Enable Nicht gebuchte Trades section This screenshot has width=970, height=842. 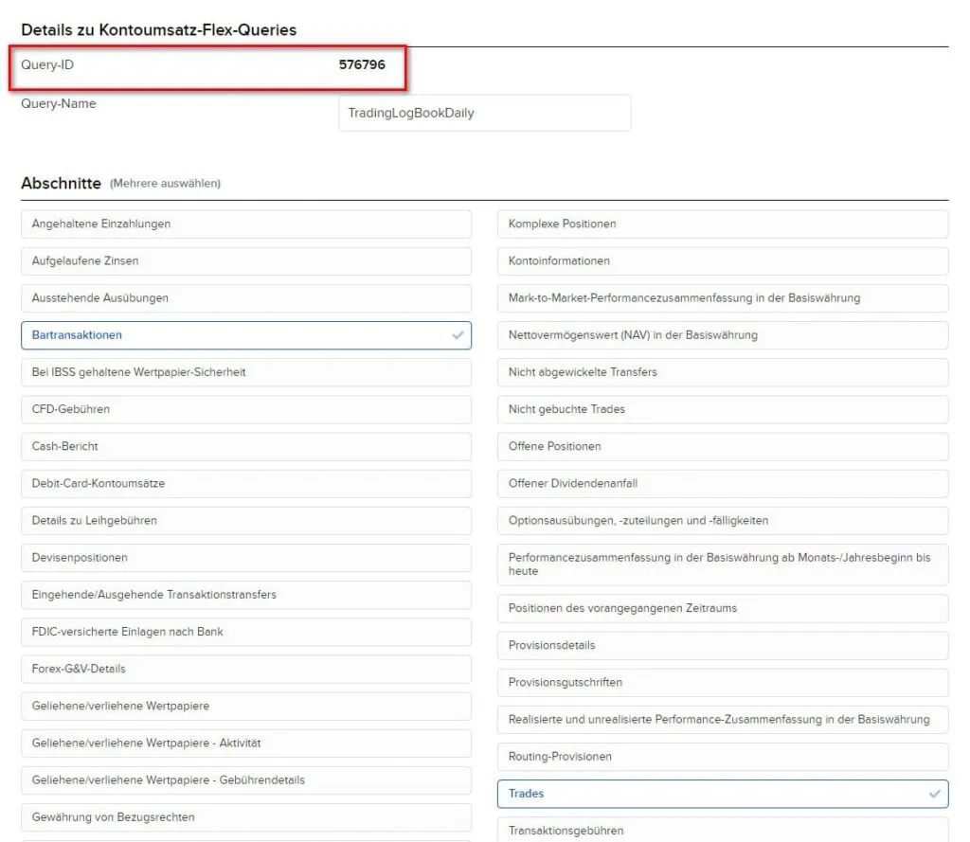click(x=723, y=409)
